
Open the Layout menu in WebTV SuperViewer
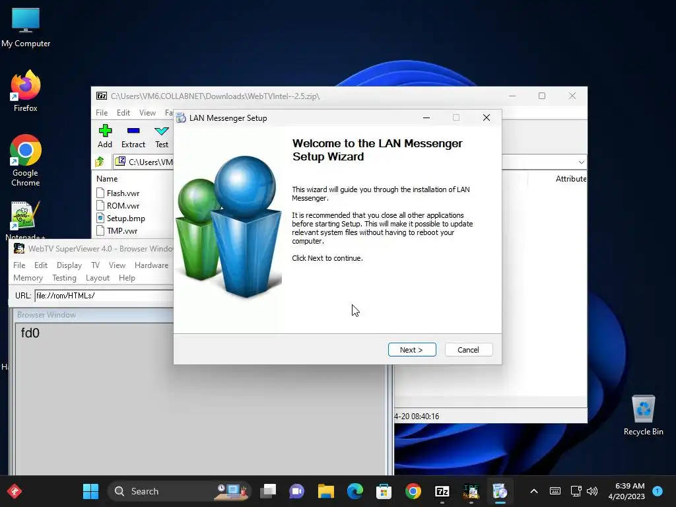pyautogui.click(x=98, y=278)
